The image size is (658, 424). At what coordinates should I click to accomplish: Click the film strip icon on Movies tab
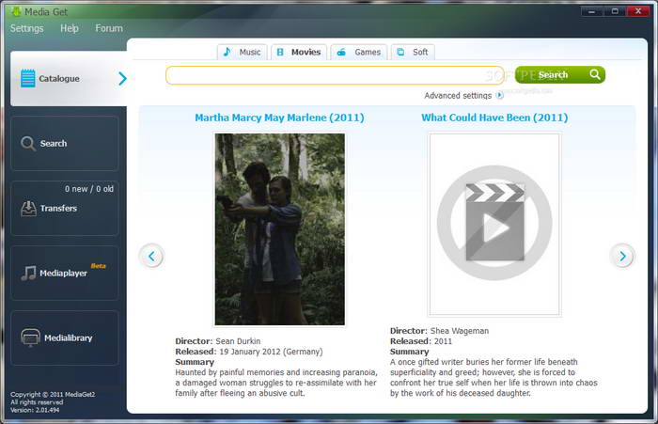[x=280, y=52]
